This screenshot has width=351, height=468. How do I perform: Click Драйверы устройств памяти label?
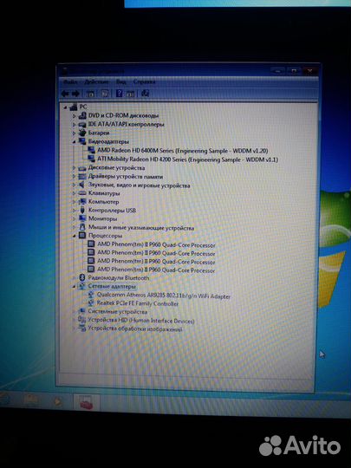pos(126,177)
